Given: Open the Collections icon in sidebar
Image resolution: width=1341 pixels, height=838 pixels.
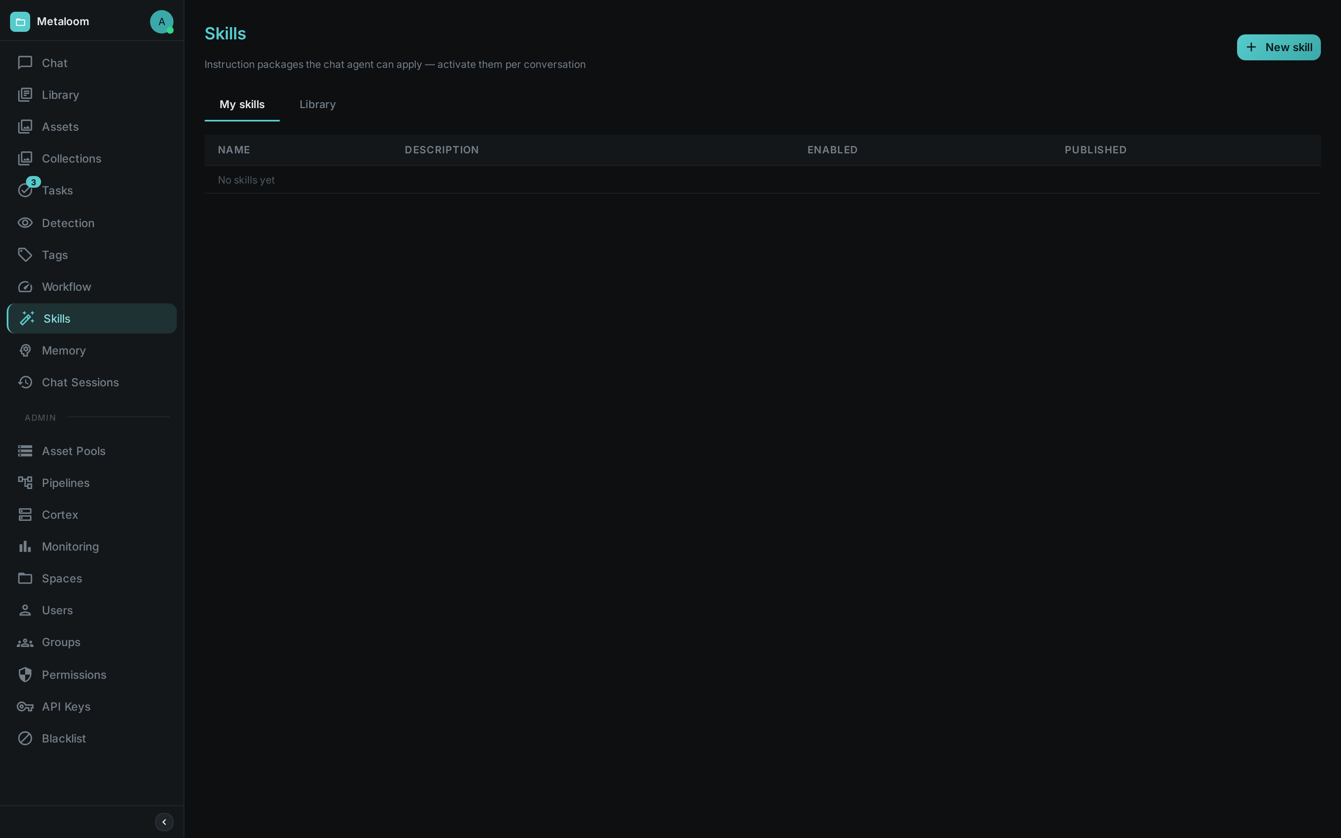Looking at the screenshot, I should (x=25, y=158).
